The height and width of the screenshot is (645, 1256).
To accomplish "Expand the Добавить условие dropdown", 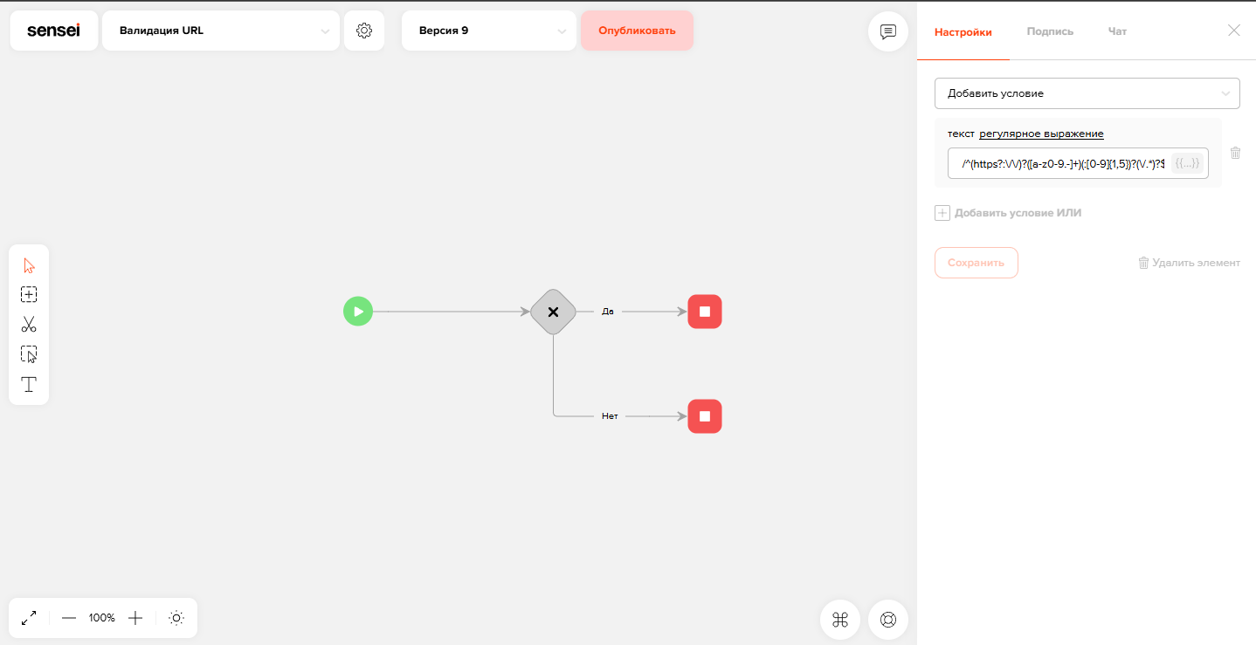I will (1087, 93).
